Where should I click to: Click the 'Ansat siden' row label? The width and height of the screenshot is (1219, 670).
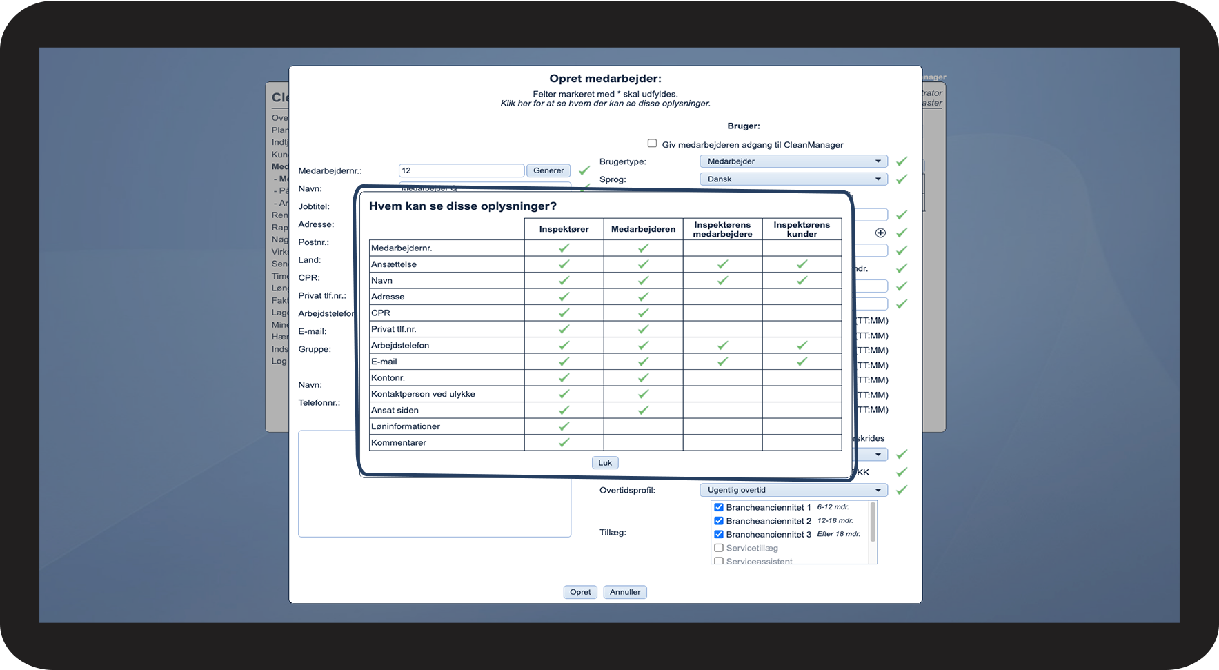click(x=395, y=410)
